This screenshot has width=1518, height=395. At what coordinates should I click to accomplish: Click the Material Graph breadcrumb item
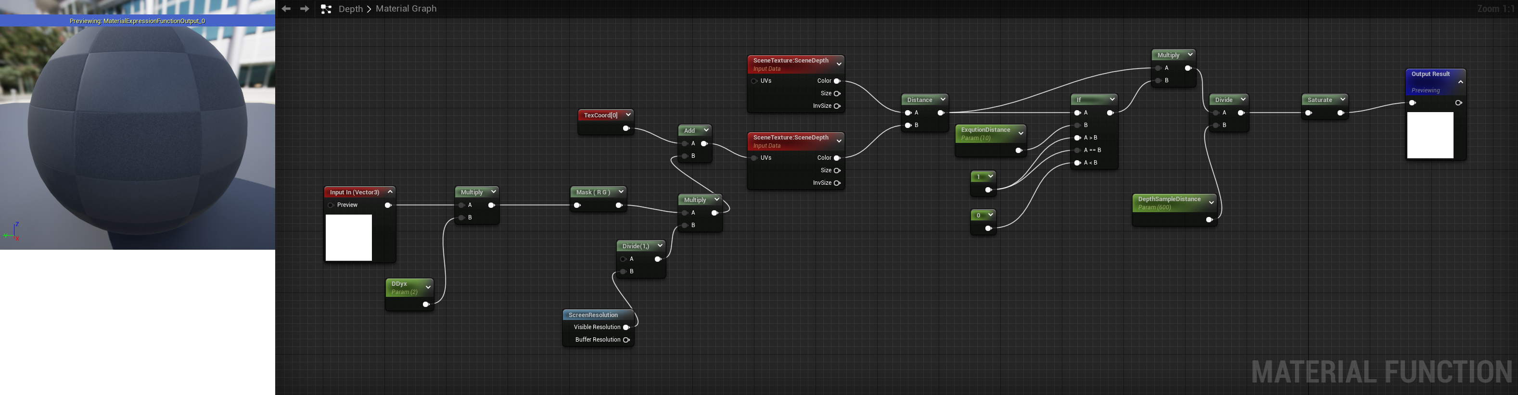(x=406, y=9)
